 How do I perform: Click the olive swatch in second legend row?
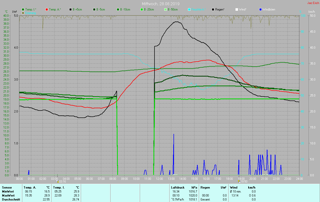[x=23, y=13]
